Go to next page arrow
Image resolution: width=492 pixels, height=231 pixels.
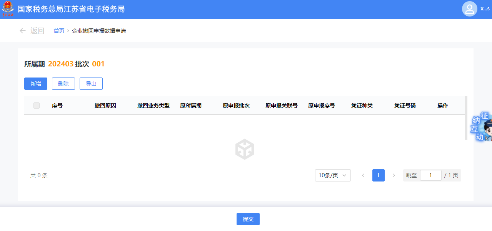coord(394,175)
